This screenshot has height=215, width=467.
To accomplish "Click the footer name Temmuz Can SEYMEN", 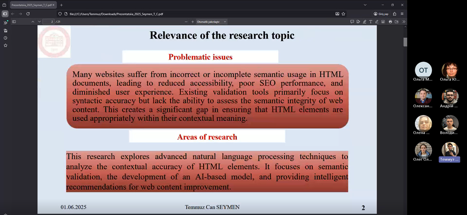I will pyautogui.click(x=212, y=207).
